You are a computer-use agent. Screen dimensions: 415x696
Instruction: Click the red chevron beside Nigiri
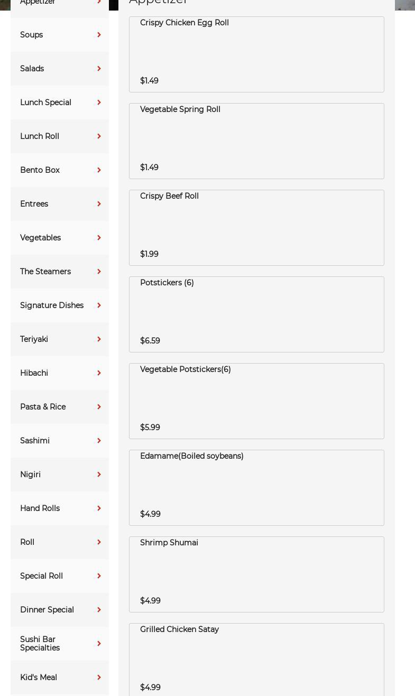click(99, 475)
